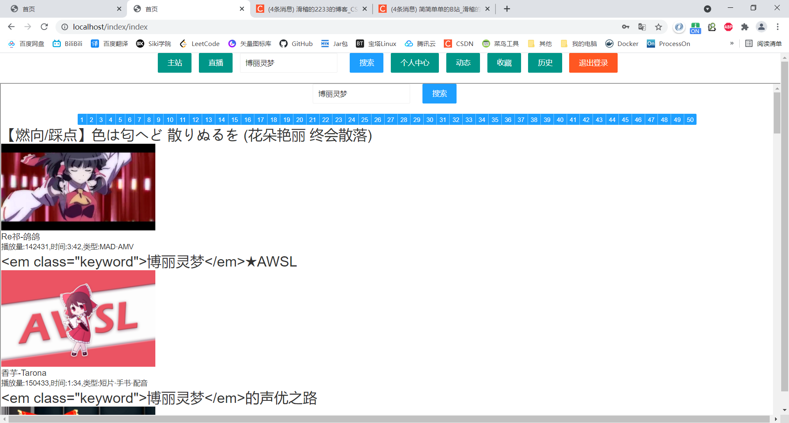The image size is (789, 423).
Task: Reload the page with refresh icon
Action: point(44,27)
